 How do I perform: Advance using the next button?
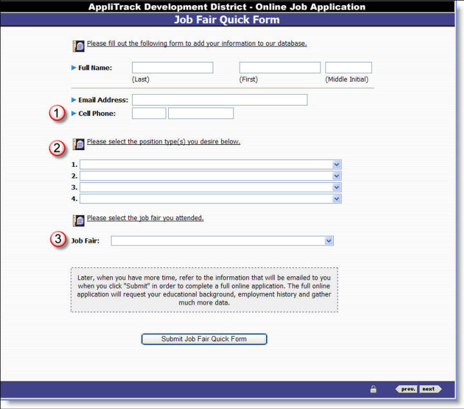pos(430,389)
